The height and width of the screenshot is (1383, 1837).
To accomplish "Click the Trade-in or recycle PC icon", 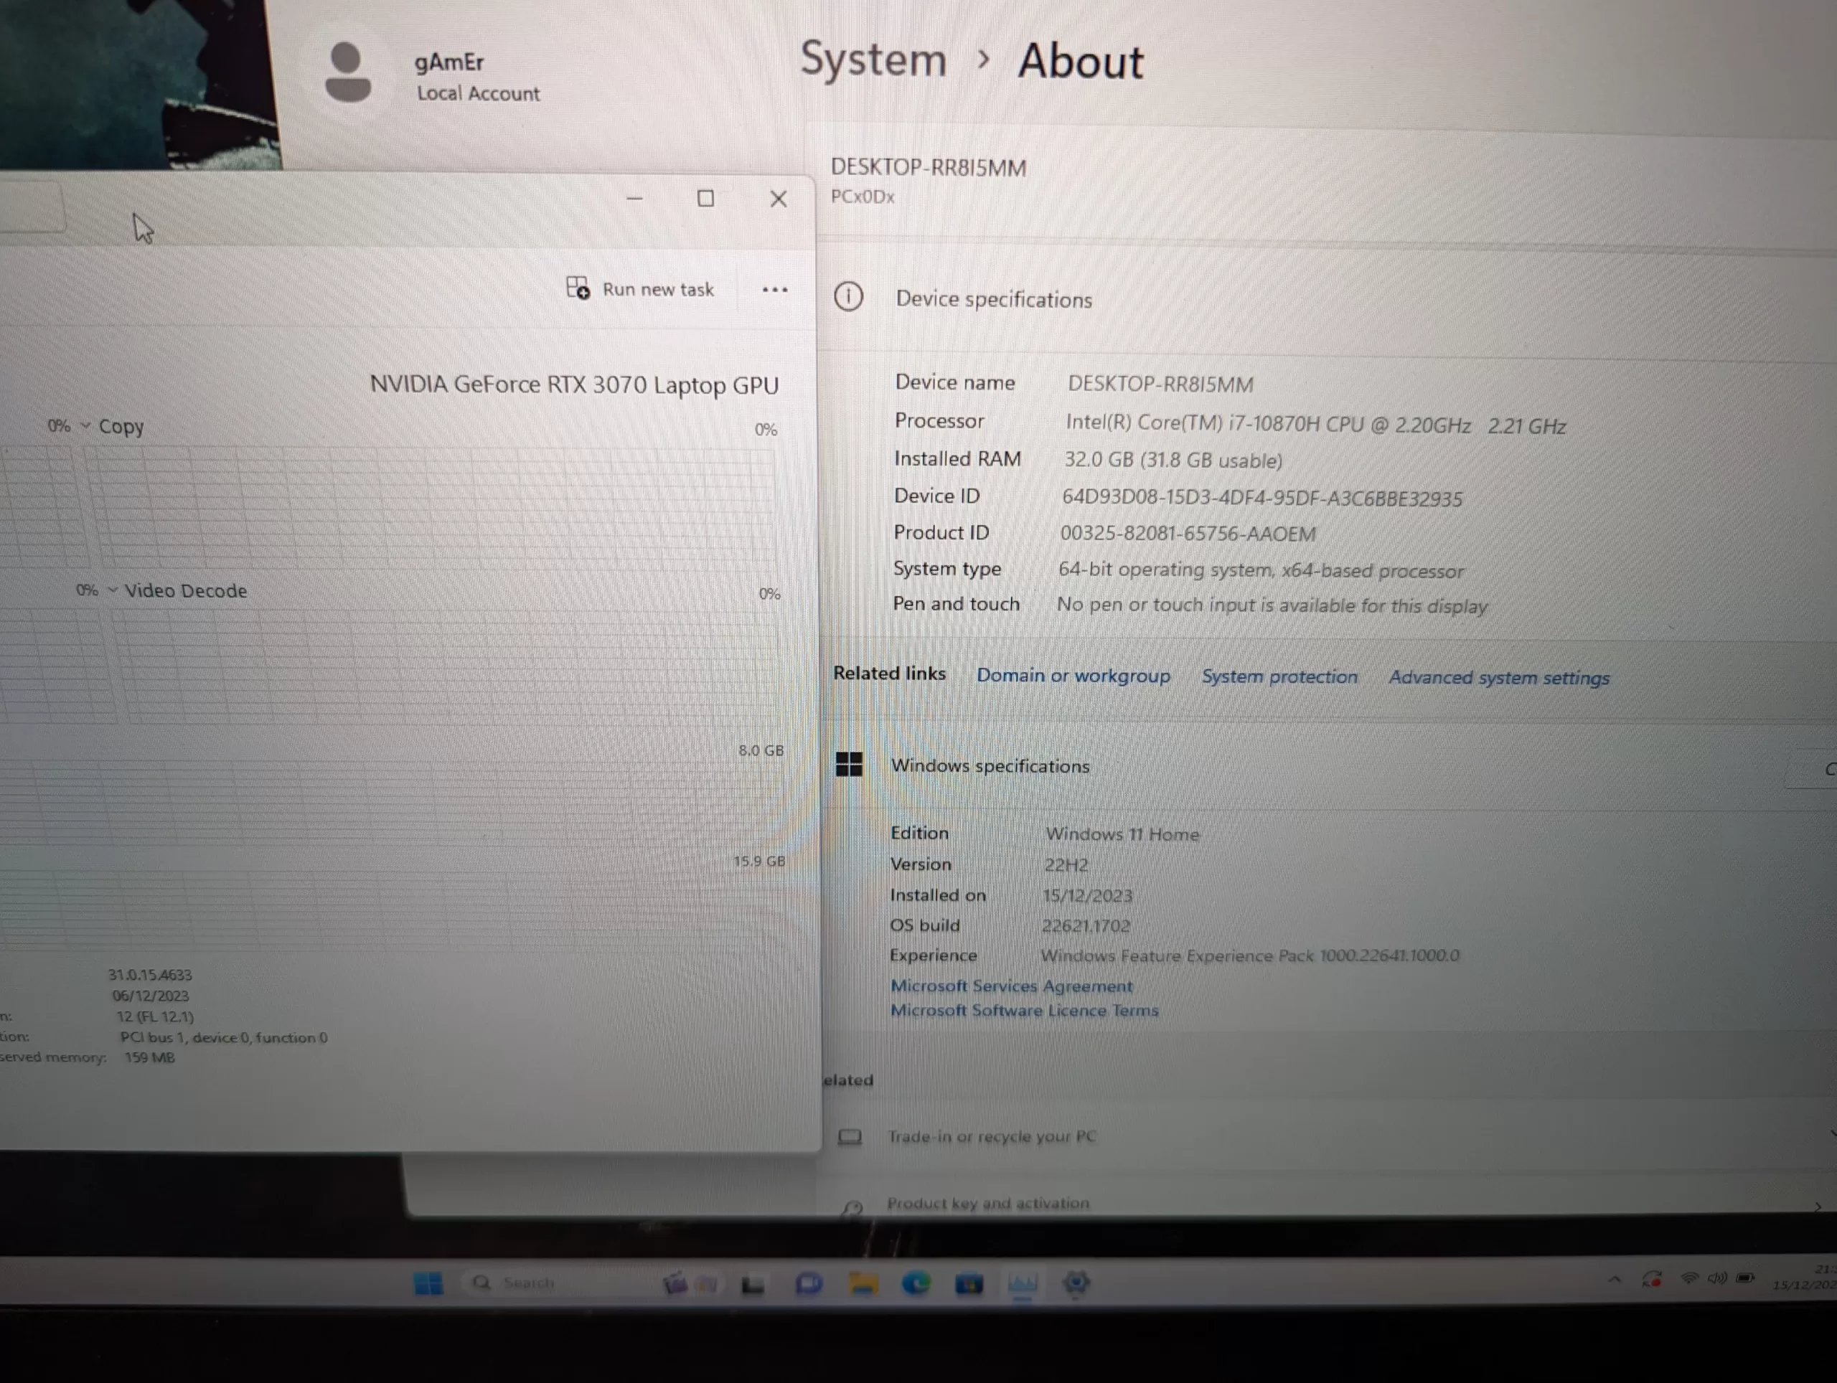I will pos(850,1136).
